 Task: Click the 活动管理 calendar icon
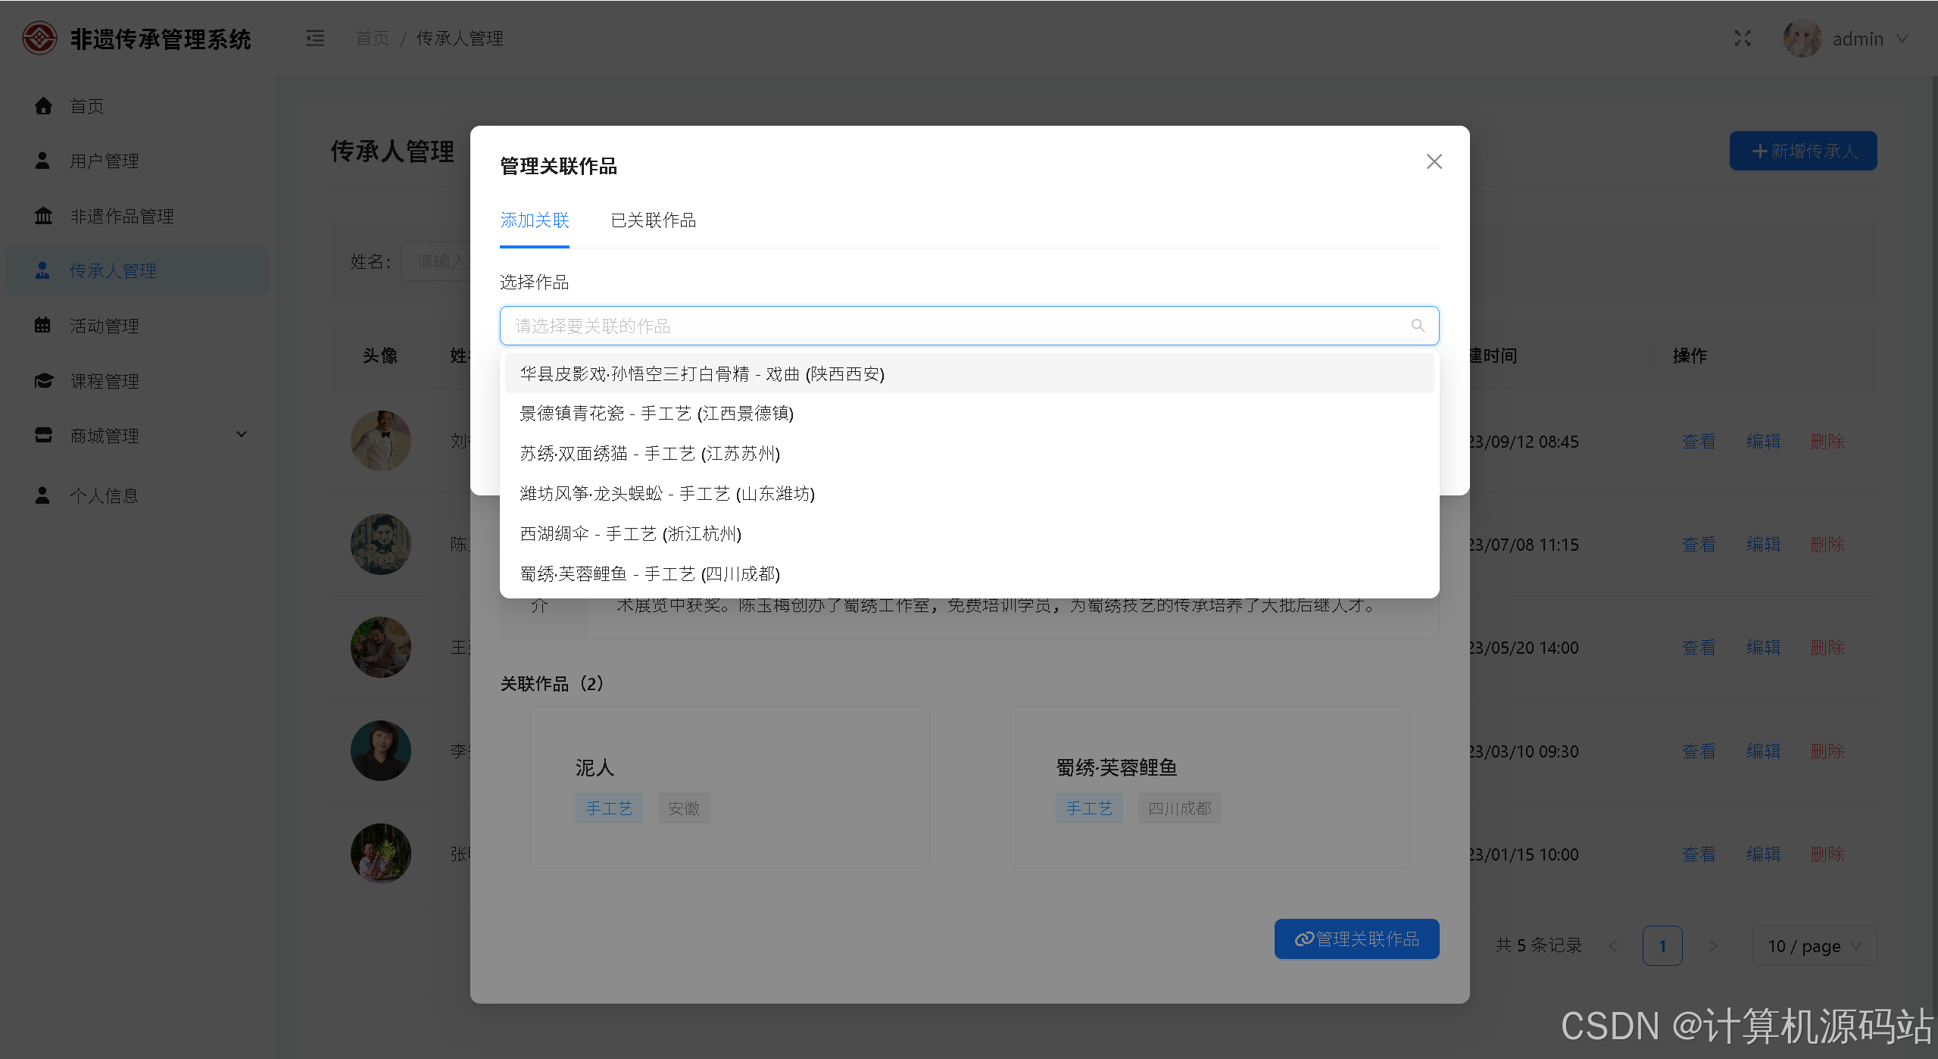(x=42, y=326)
